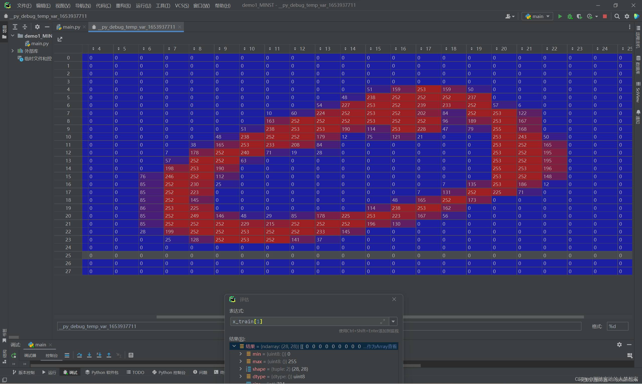Viewport: 642px width, 384px height.
Task: Run the main configuration with the green play icon
Action: tap(560, 16)
